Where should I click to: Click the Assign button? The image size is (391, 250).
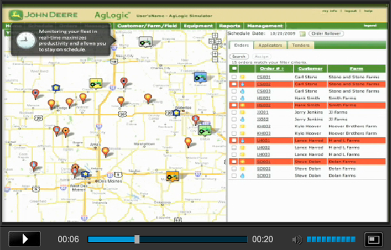pos(261,56)
